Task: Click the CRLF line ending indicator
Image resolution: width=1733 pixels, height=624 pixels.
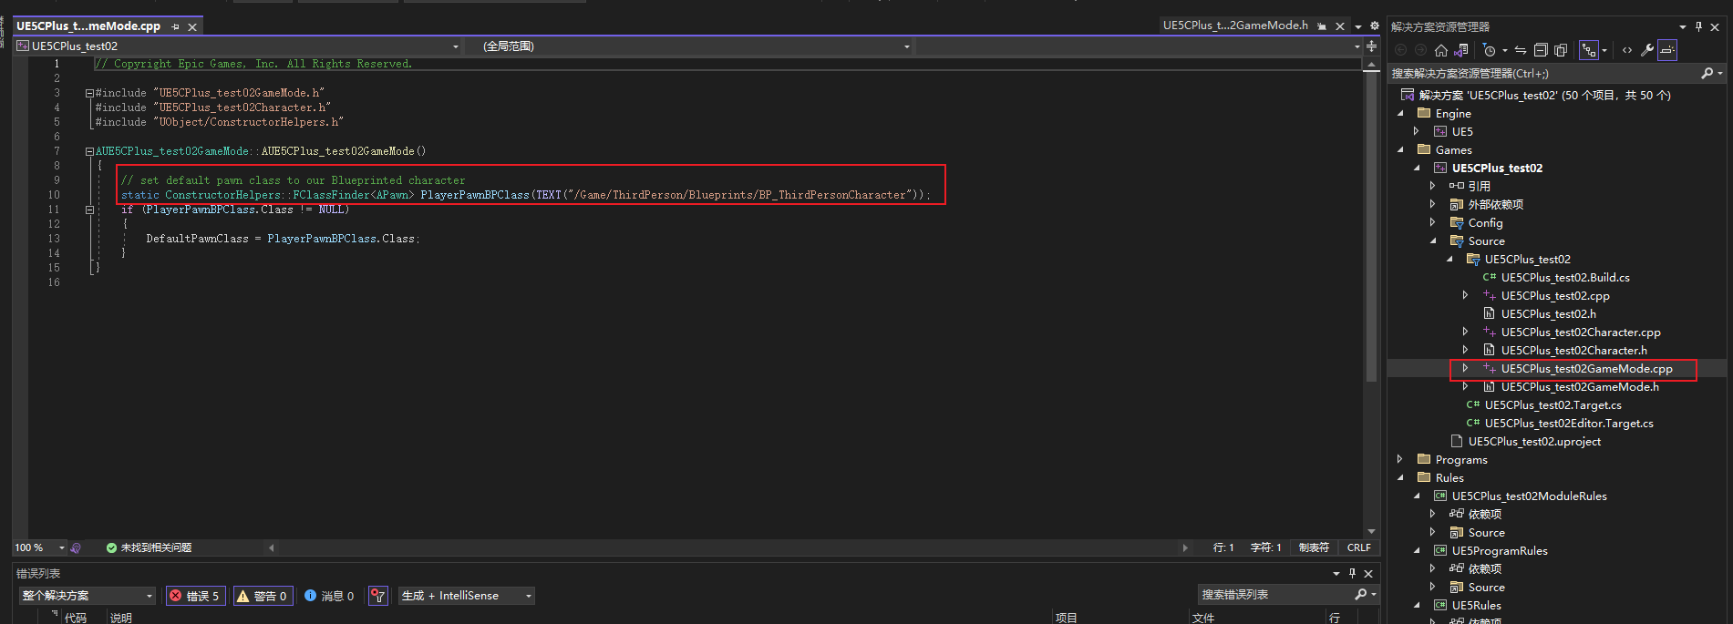Action: (1358, 547)
